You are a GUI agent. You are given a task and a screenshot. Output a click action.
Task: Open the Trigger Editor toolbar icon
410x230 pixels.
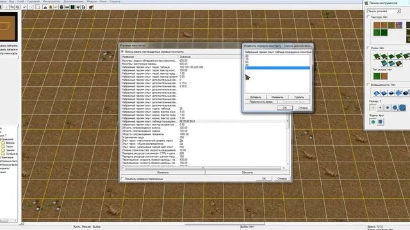tap(51, 7)
